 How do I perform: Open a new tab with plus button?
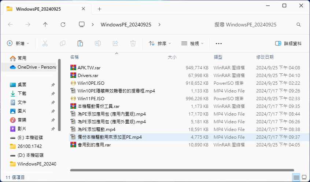(99, 9)
